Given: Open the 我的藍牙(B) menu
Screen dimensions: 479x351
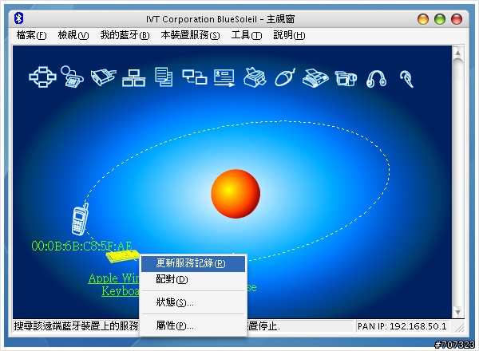Looking at the screenshot, I should 125,35.
